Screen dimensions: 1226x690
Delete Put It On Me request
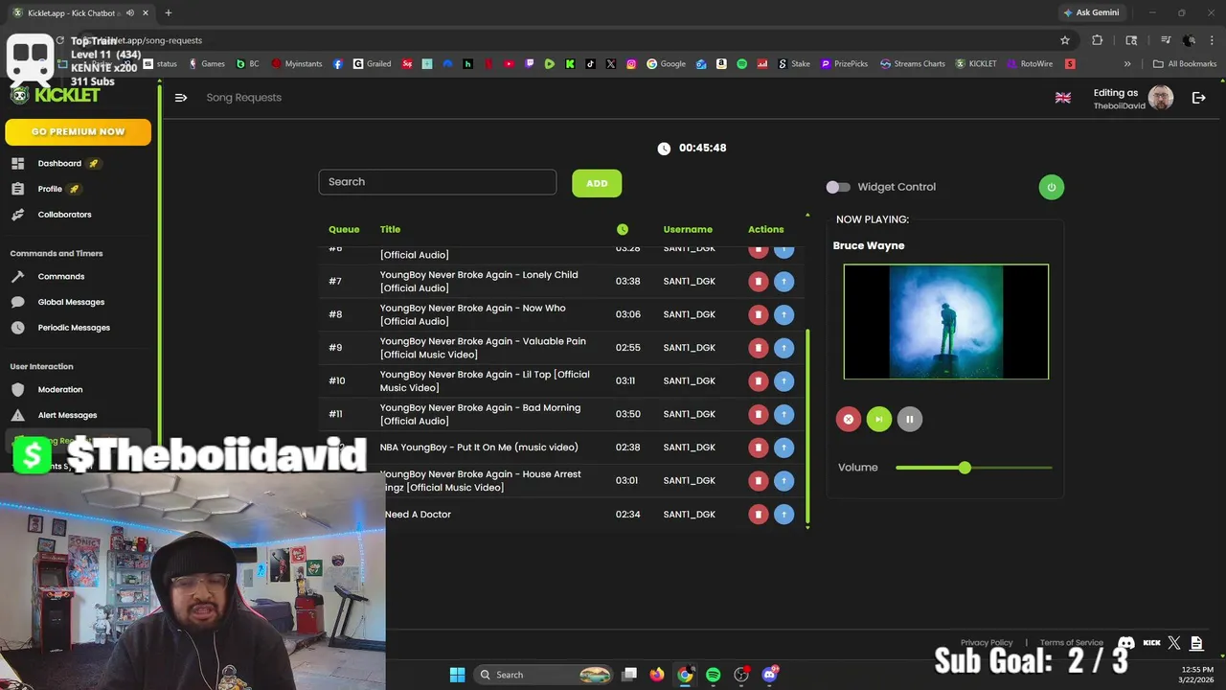coord(759,448)
